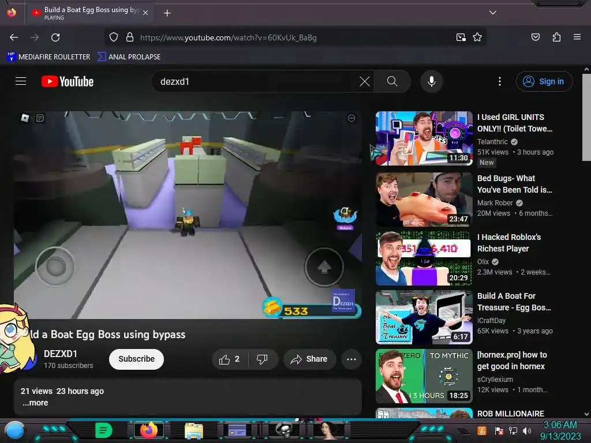The width and height of the screenshot is (591, 443).
Task: Open I Used GIRL UNITS ONLY thumbnail
Action: point(424,138)
